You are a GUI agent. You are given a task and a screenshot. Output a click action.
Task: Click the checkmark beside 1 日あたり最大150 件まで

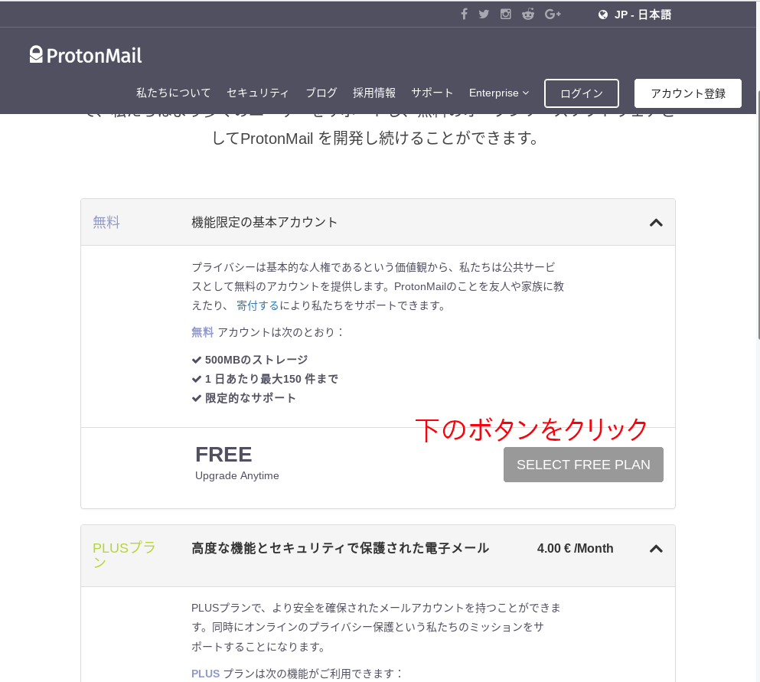pyautogui.click(x=196, y=379)
